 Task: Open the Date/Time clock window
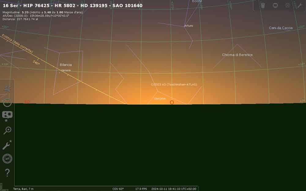tap(7, 103)
